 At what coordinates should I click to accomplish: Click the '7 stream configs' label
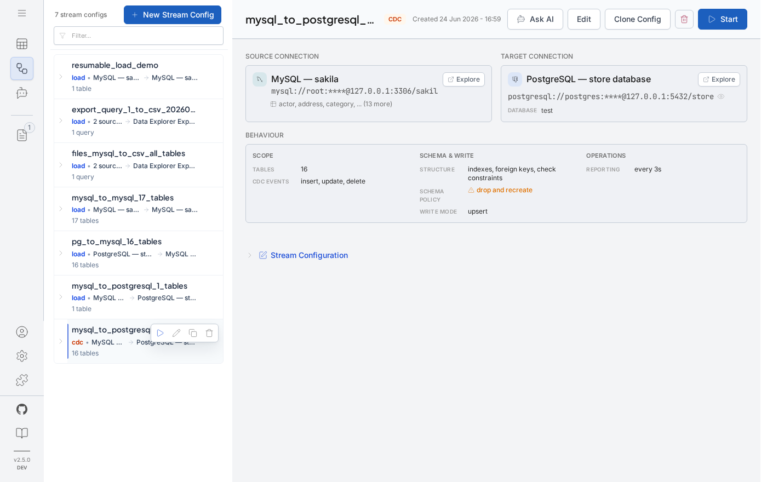tap(81, 15)
